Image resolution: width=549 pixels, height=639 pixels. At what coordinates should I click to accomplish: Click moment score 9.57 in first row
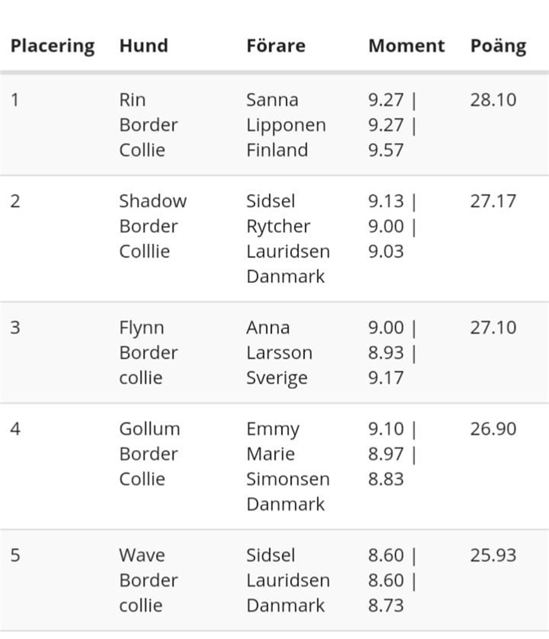coord(386,150)
